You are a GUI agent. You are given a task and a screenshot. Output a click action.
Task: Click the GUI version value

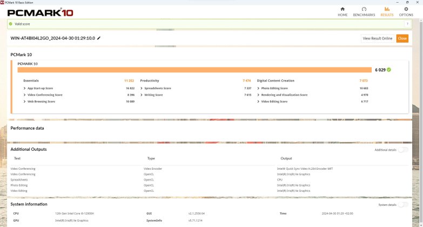pos(197,213)
